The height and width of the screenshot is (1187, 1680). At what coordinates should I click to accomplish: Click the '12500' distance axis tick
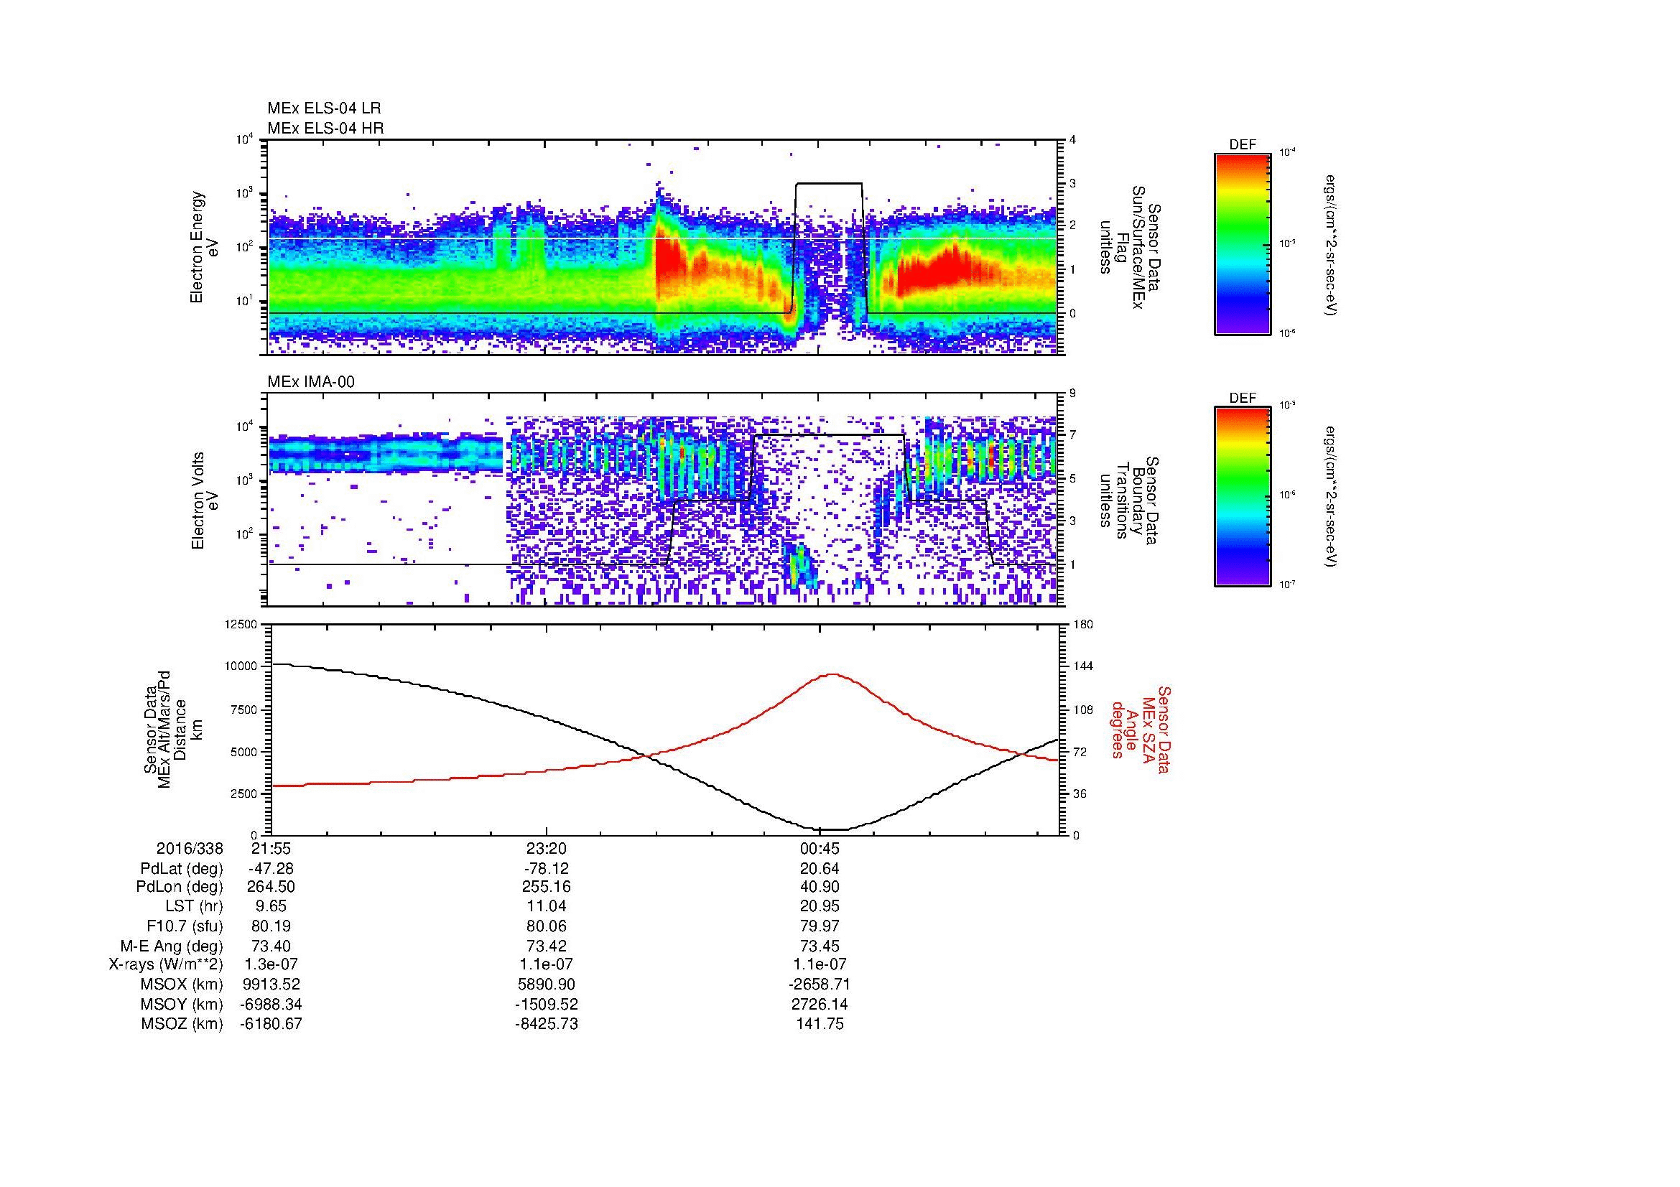click(241, 624)
